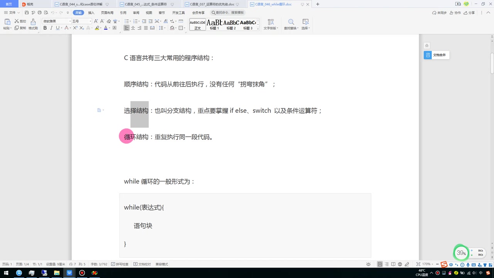Click the Decrease Indent icon
The height and width of the screenshot is (278, 494).
144,21
